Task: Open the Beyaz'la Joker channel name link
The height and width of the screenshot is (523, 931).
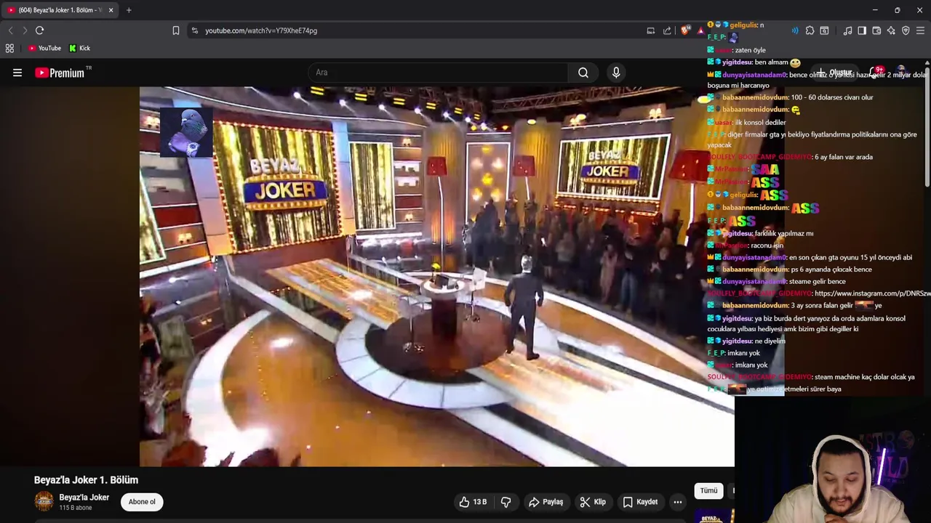Action: click(x=84, y=498)
